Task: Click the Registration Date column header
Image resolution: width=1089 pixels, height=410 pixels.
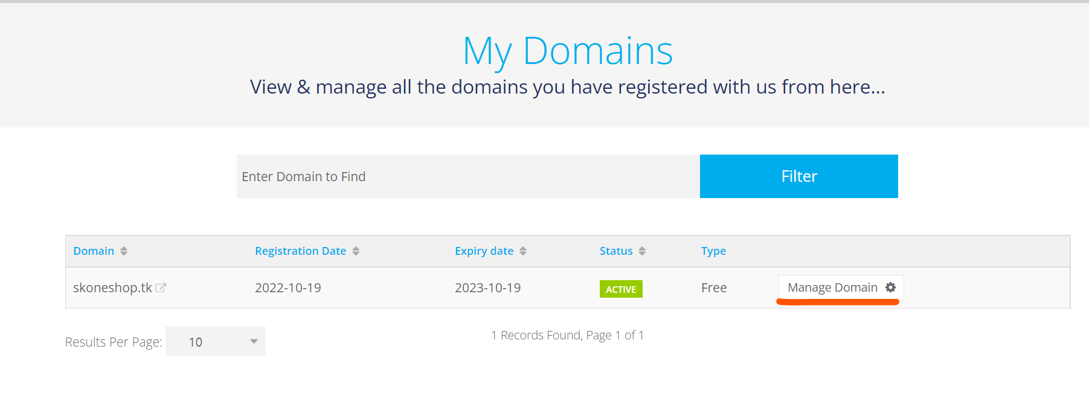Action: [300, 251]
